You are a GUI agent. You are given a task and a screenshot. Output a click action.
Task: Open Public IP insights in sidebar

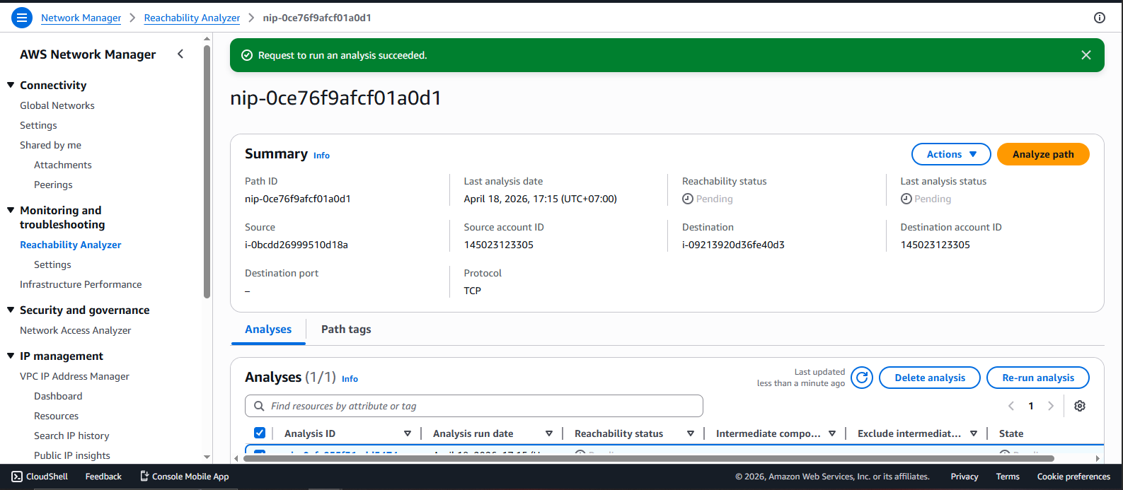click(72, 455)
